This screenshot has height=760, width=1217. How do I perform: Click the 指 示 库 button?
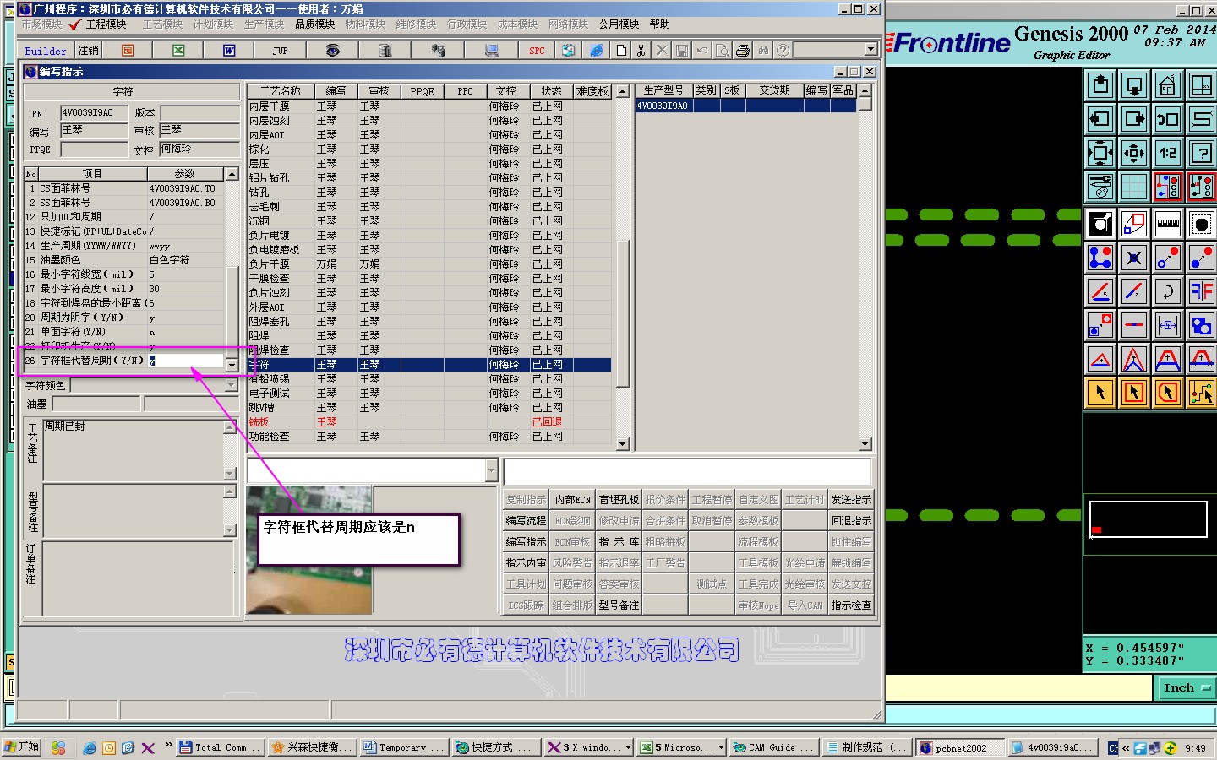[x=619, y=542]
